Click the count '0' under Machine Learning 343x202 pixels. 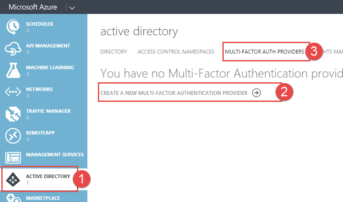coord(28,74)
